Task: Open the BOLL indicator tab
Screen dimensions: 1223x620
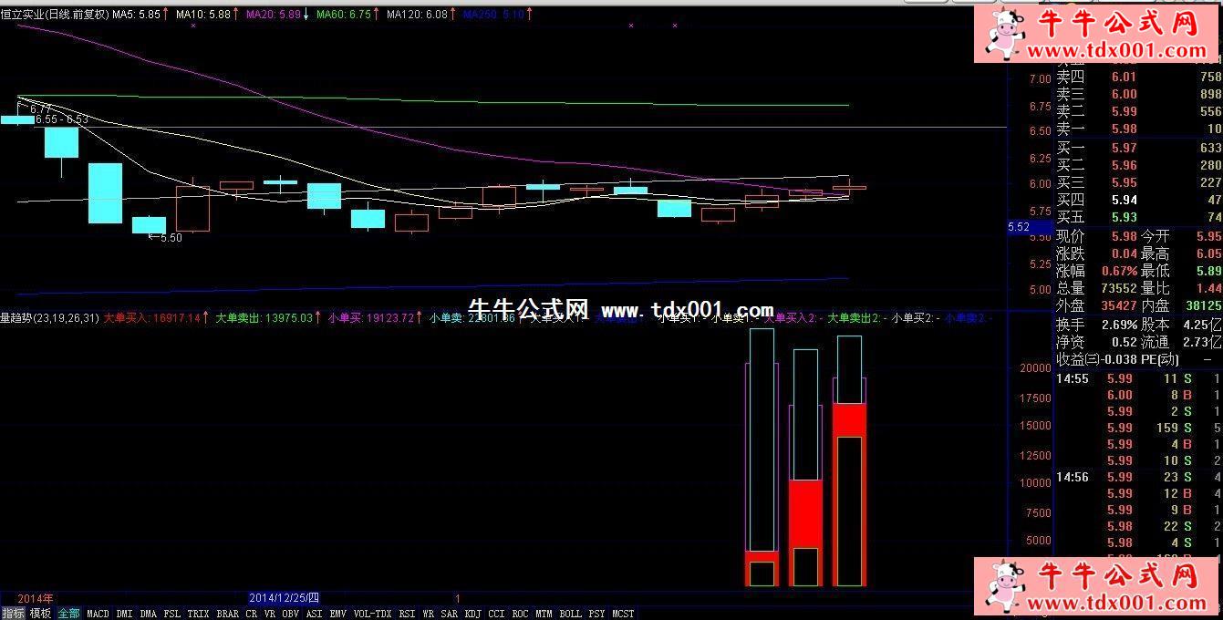Action: 571,614
